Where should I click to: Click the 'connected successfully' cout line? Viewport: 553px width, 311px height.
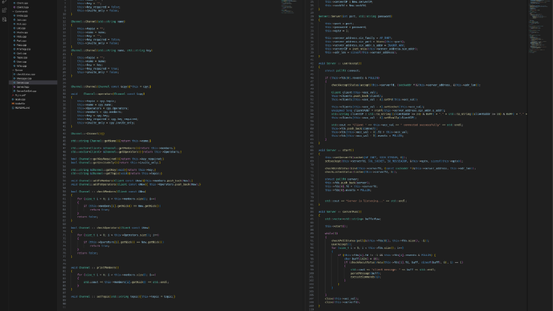point(397,125)
